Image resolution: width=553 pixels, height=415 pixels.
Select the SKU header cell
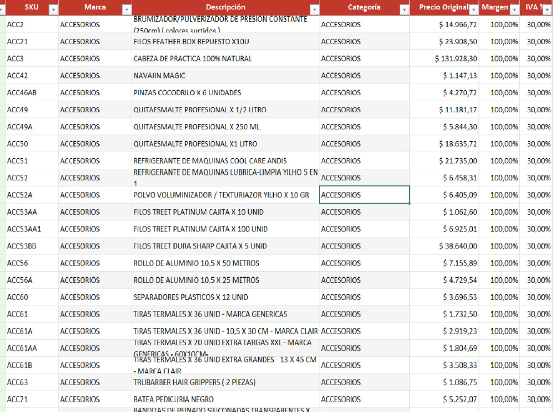click(32, 7)
